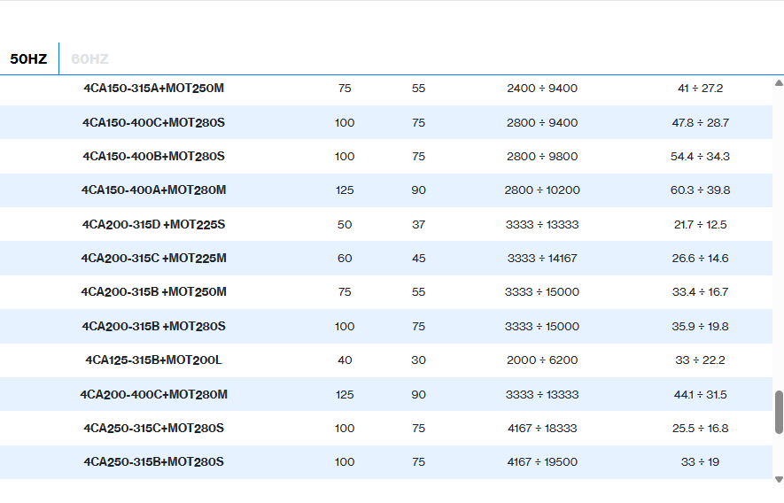This screenshot has width=784, height=503.
Task: Click model 4CA200-315C +MOT225M
Action: point(153,259)
